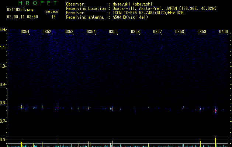Viewport: 232px width, 147px height.
Task: Click the Receiving Location label
Action: (86, 8)
